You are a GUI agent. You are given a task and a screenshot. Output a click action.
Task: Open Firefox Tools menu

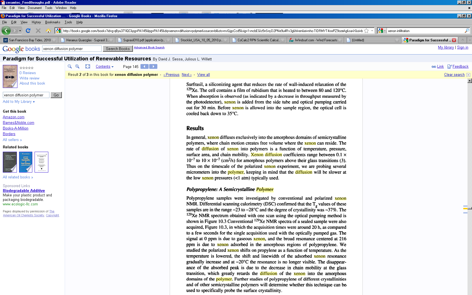68,22
